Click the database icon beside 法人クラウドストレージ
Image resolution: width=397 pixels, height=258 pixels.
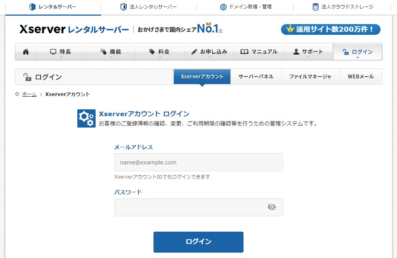click(x=315, y=7)
